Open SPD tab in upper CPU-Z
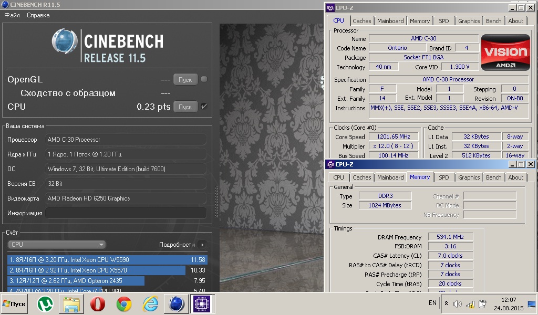 (x=443, y=21)
